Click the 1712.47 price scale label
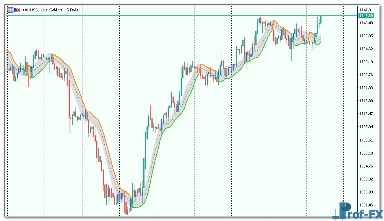Screen dimensions: 384x221 click(366, 114)
